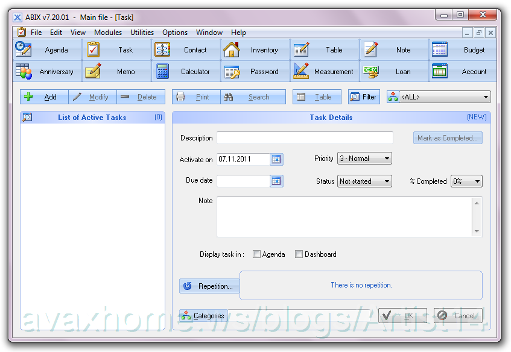Click 'There is no repetition.' text

point(361,285)
